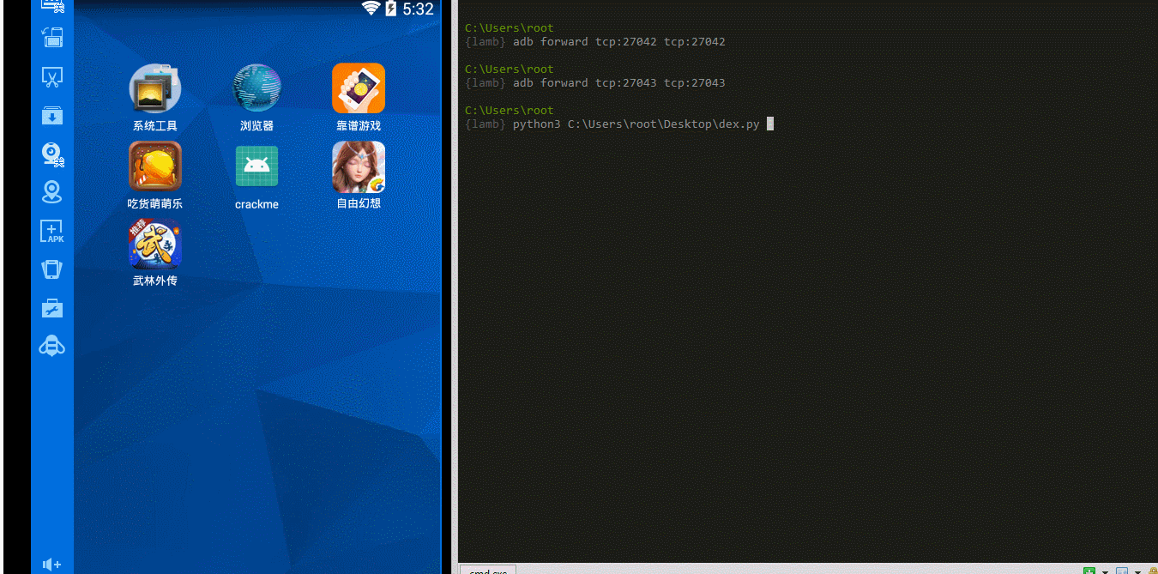Open the toolbox icon in emulator sidebar
Screen dimensions: 1158x574
pyautogui.click(x=52, y=308)
